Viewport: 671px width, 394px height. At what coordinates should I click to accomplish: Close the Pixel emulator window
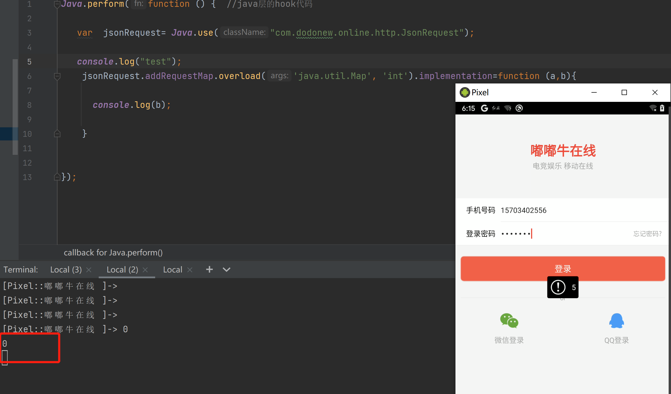point(655,92)
